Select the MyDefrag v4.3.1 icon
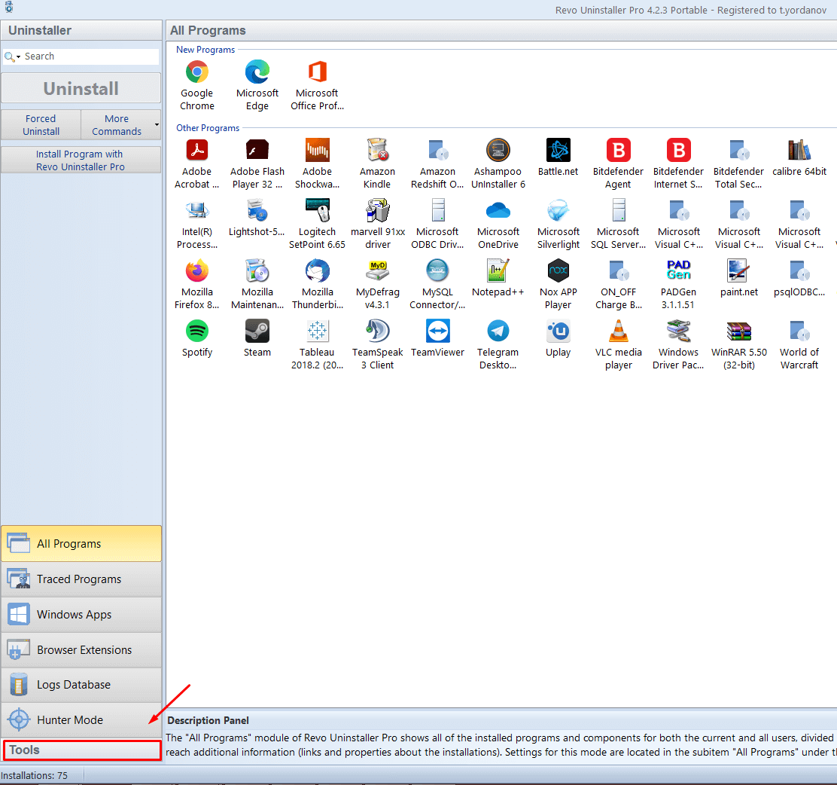The width and height of the screenshot is (837, 785). (x=377, y=271)
